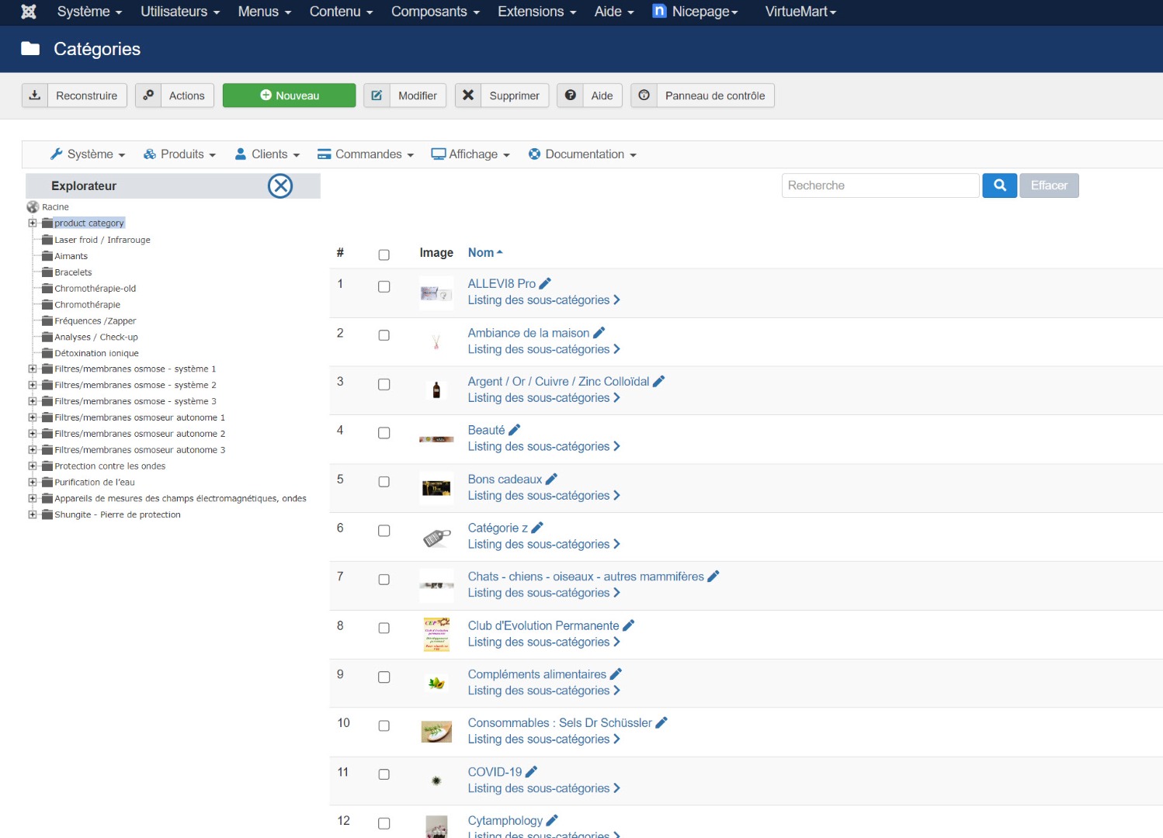The width and height of the screenshot is (1163, 838).
Task: Open the VirtueMart top menu
Action: click(800, 12)
